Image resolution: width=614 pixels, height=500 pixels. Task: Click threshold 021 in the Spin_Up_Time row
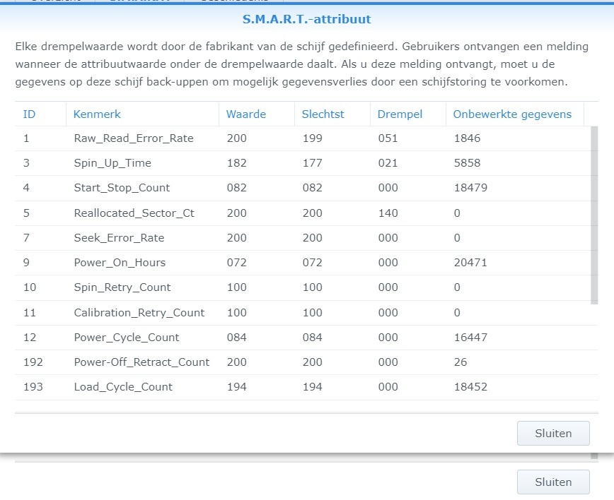click(388, 163)
